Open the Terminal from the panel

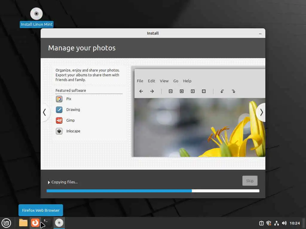(x=47, y=222)
